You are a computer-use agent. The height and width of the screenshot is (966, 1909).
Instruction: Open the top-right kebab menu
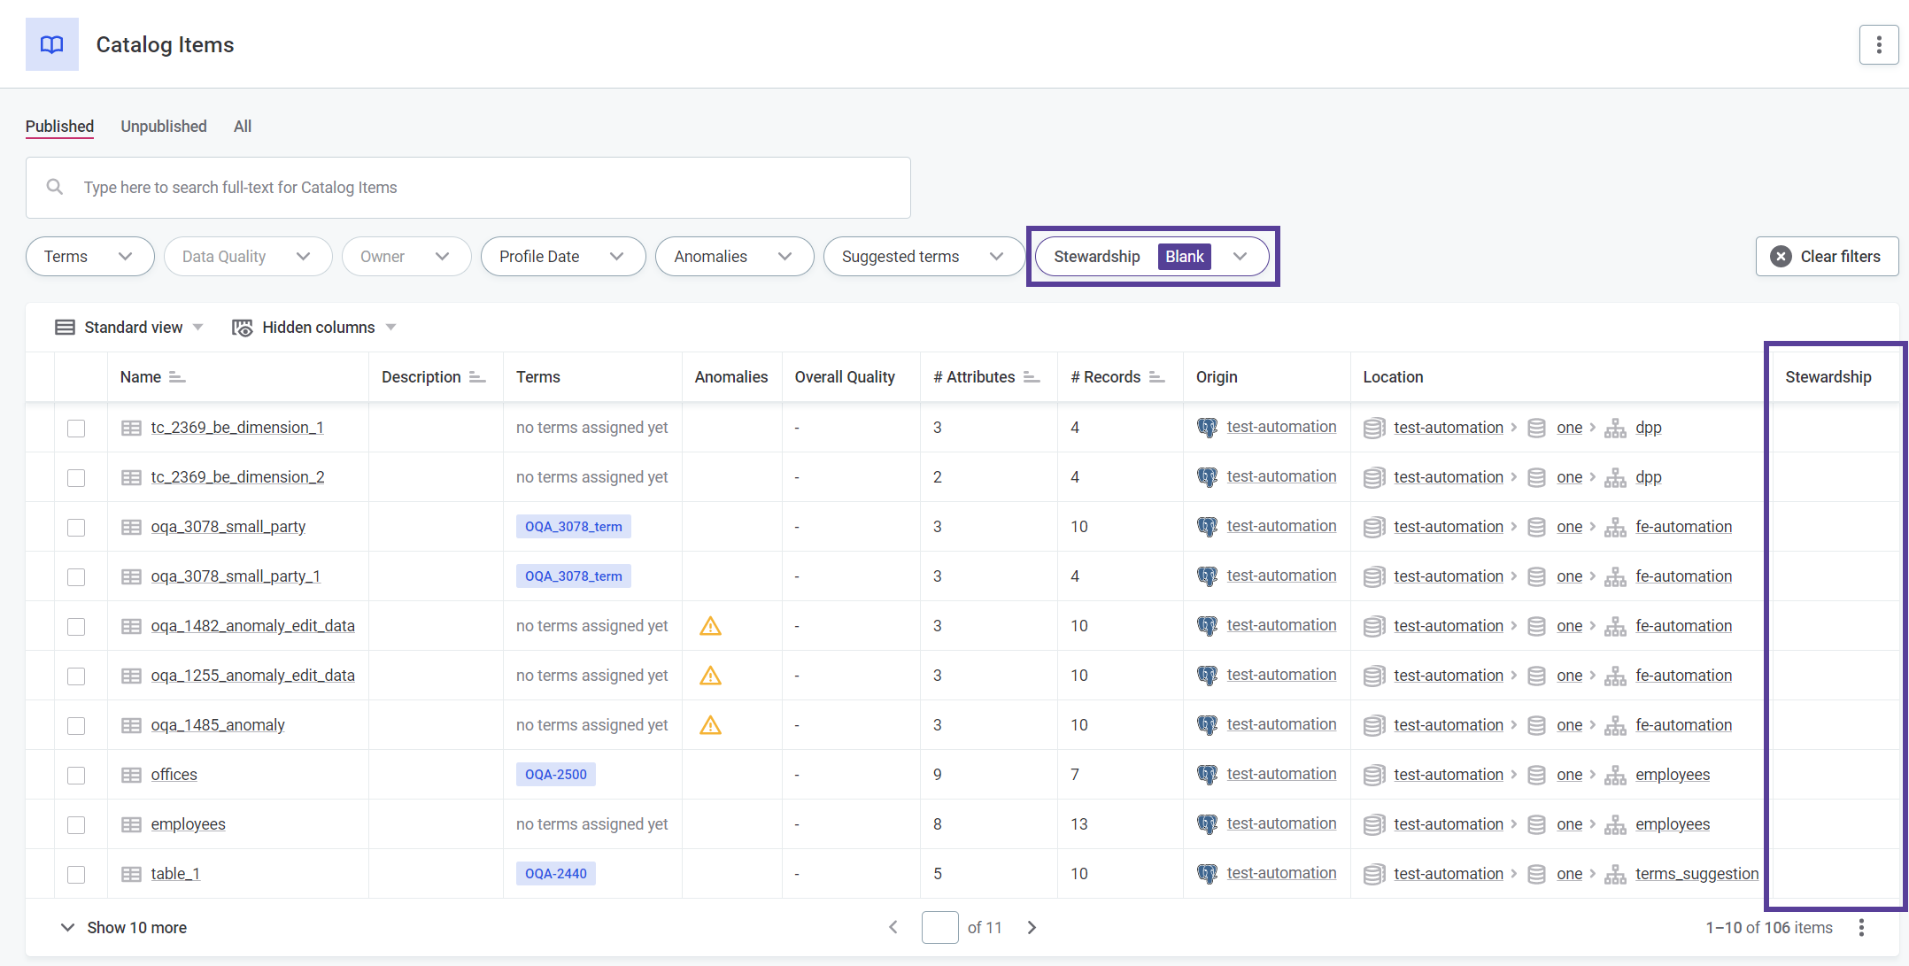tap(1878, 44)
